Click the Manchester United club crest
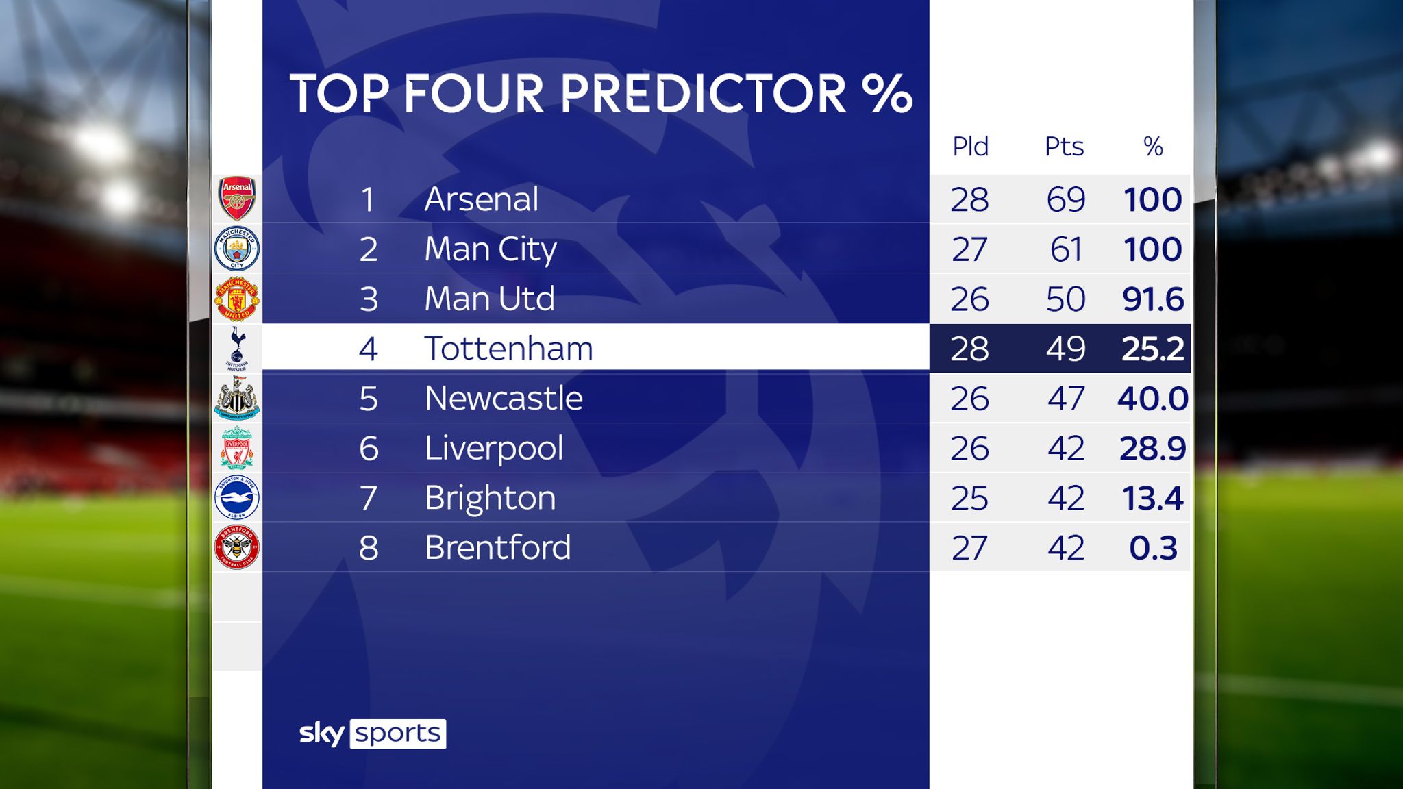 (x=237, y=299)
